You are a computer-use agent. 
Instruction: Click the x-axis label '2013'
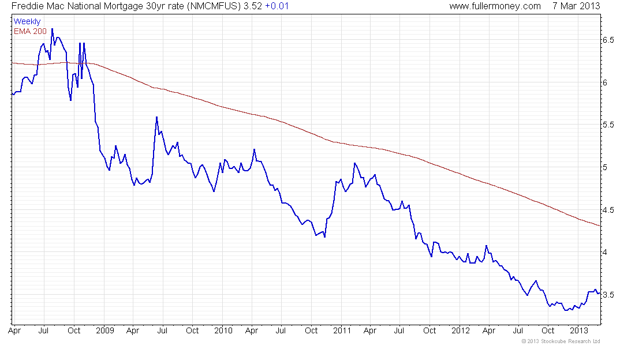point(578,330)
